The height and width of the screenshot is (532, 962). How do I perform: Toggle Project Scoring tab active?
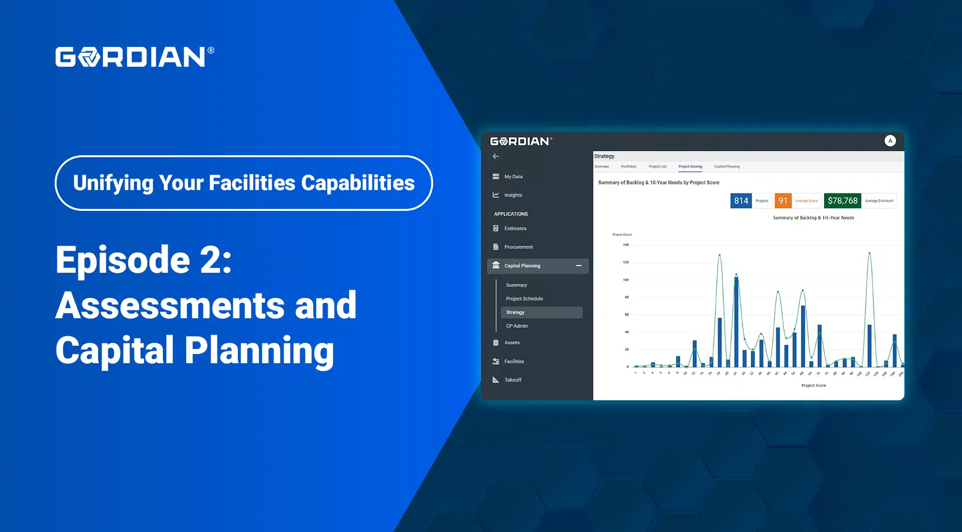690,166
